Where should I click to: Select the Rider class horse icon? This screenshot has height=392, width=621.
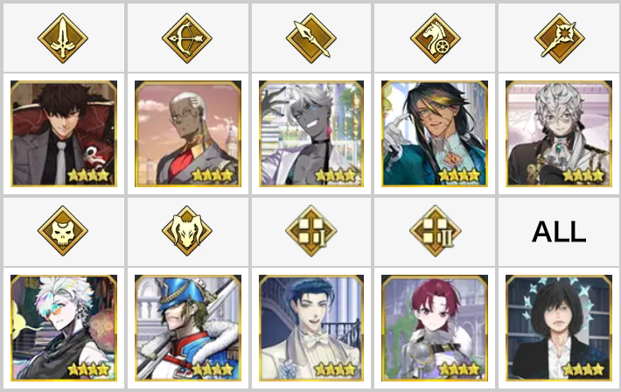(x=436, y=38)
